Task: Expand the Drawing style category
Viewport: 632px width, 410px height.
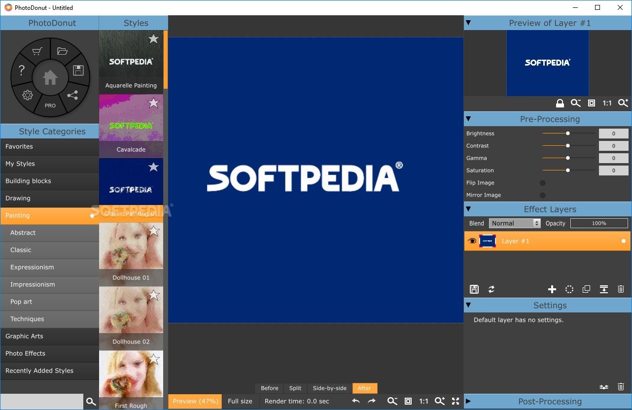Action: [50, 198]
